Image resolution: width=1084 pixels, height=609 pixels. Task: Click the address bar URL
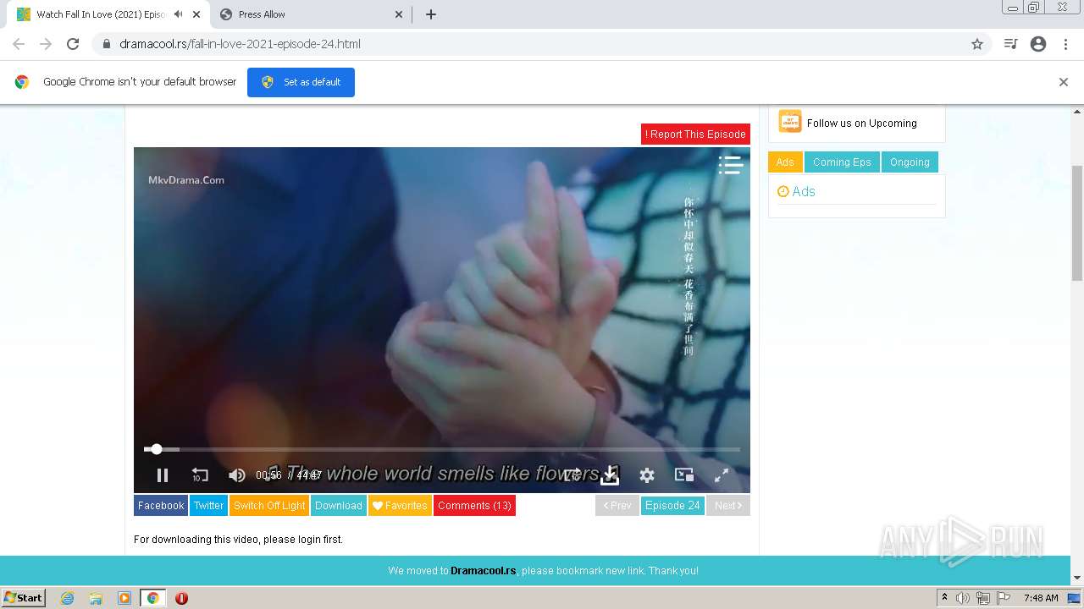point(241,44)
